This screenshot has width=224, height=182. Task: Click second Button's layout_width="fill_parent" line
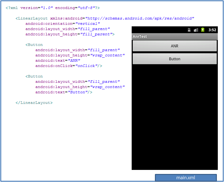[77, 82]
